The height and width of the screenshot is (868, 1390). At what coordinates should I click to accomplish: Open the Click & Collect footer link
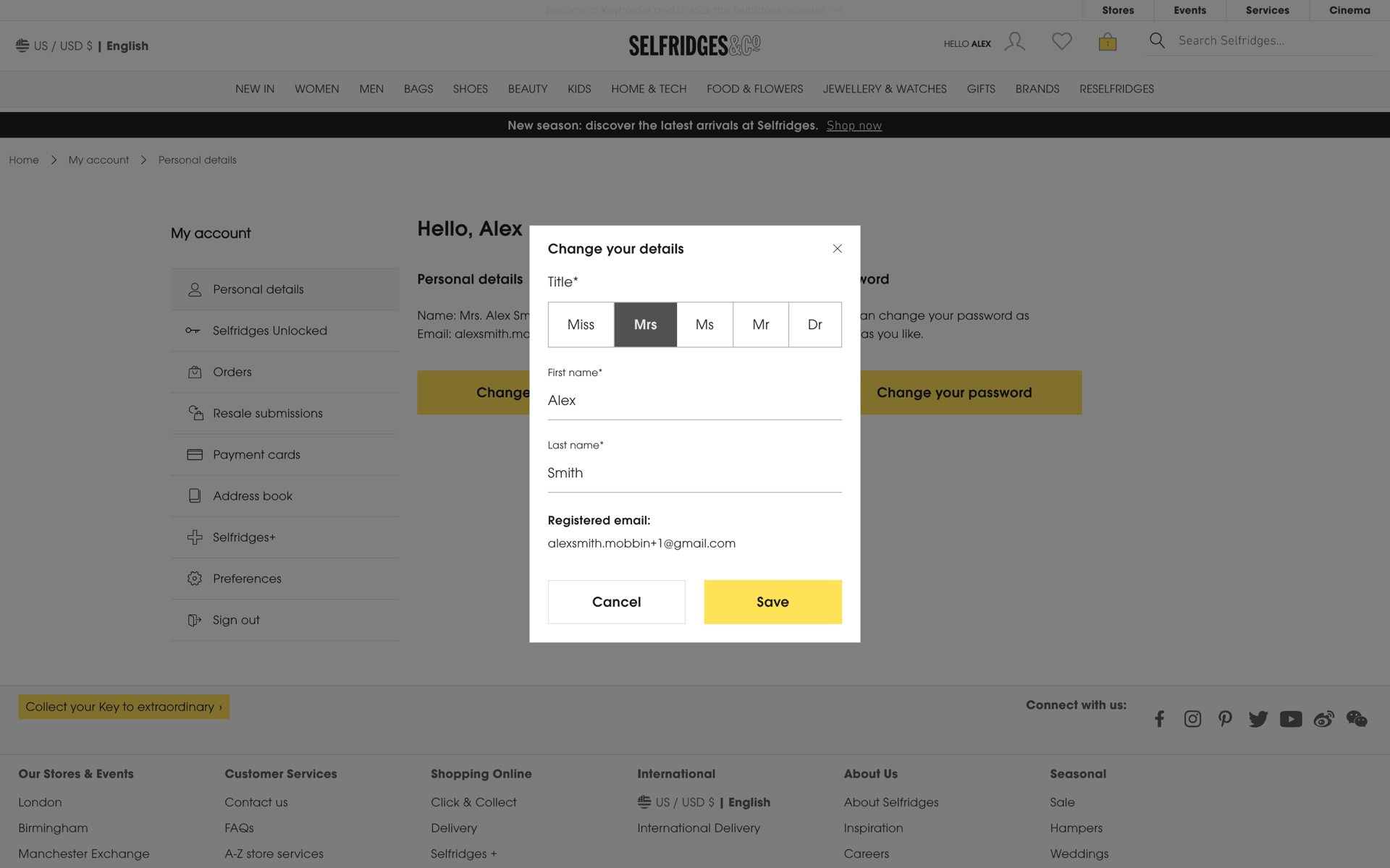coord(473,802)
